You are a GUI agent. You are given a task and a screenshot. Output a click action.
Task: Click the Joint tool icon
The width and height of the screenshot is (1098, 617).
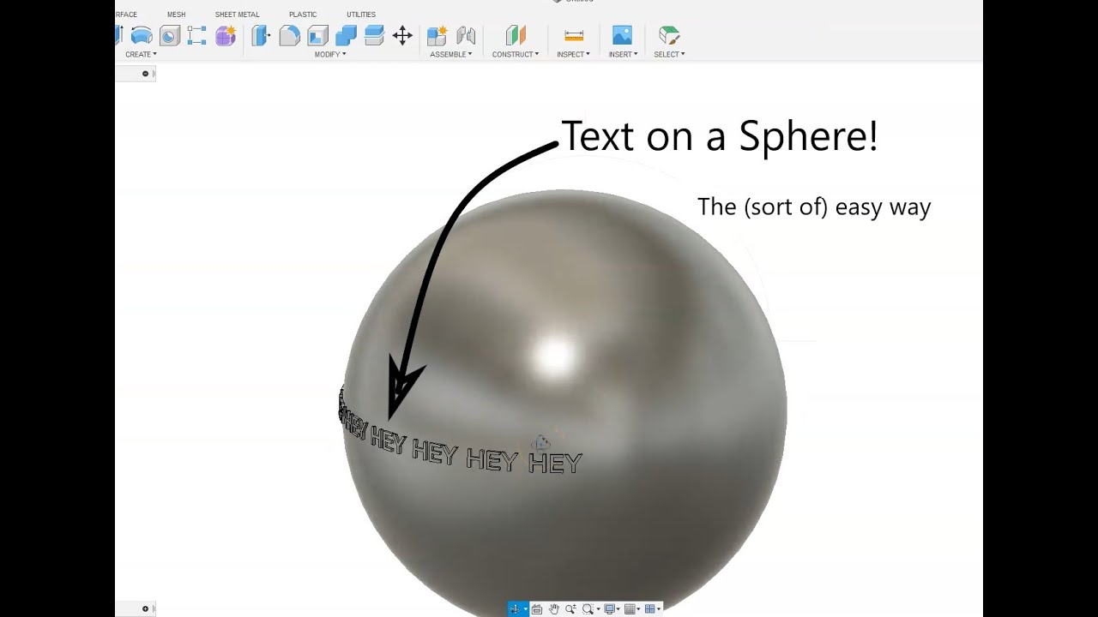(466, 35)
